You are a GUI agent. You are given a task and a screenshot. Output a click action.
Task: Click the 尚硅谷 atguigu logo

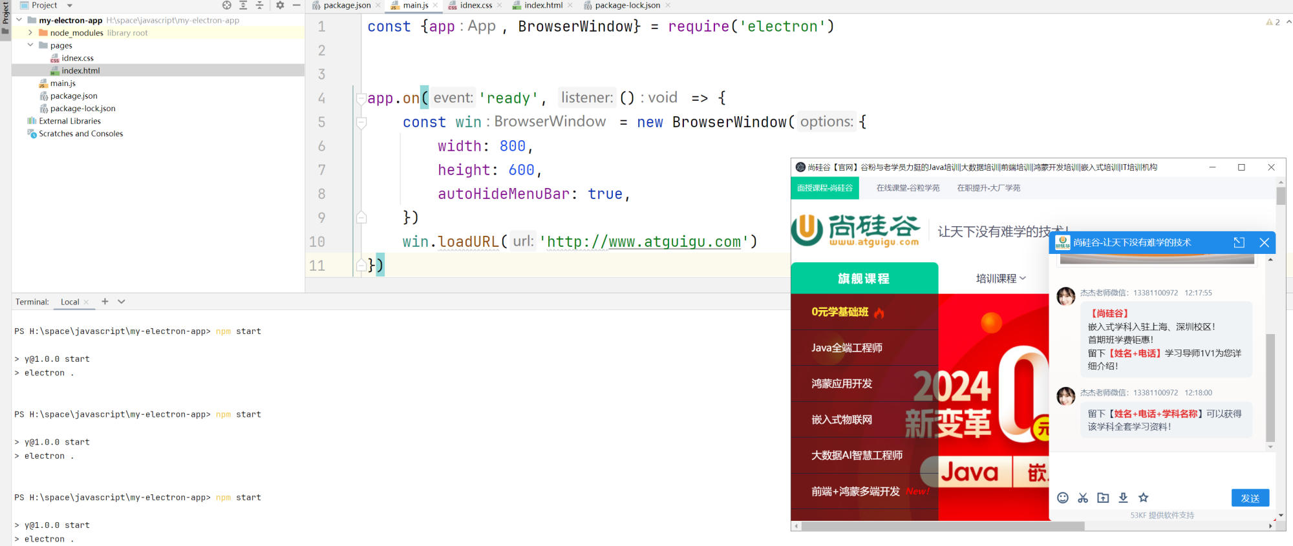[x=855, y=231]
